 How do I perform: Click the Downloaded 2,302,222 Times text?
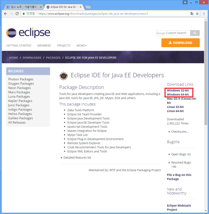[178, 121]
